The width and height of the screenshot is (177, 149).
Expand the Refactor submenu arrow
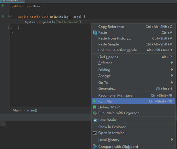pyautogui.click(x=172, y=62)
